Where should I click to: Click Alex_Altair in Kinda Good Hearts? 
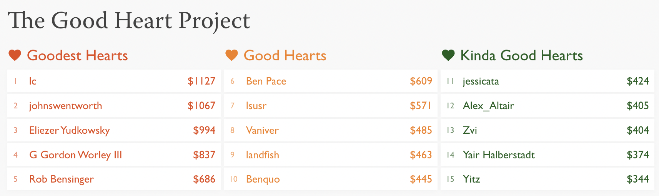click(488, 106)
